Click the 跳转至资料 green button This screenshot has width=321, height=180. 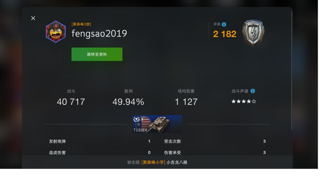pyautogui.click(x=97, y=54)
